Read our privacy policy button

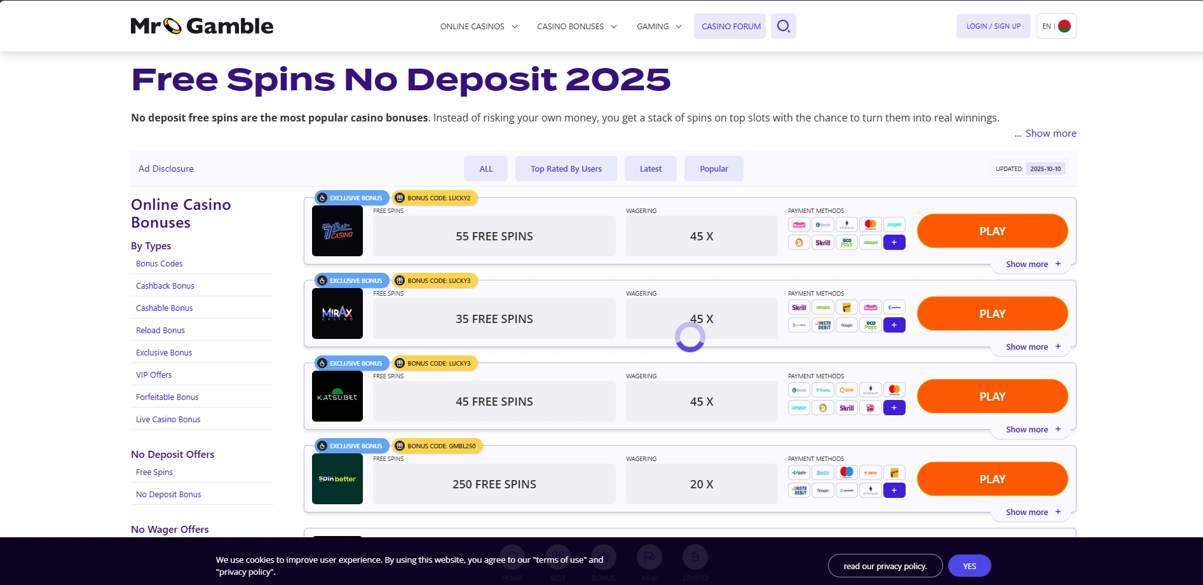(x=885, y=566)
